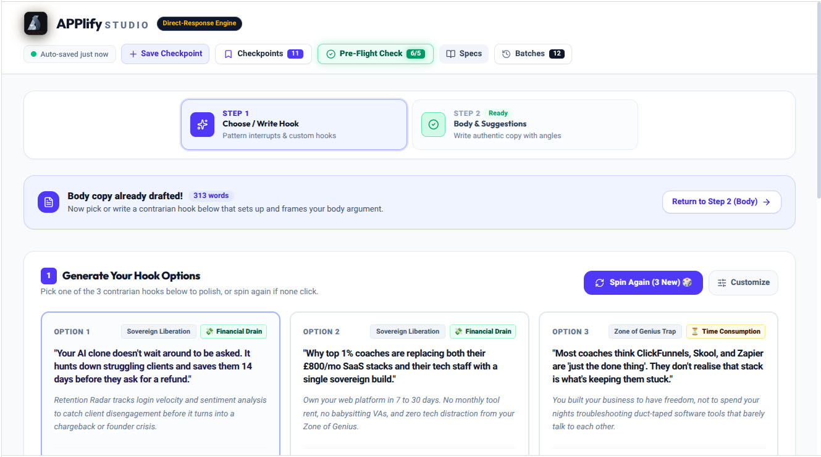This screenshot has width=821, height=457.
Task: Select the Option 2 hook card
Action: [410, 384]
